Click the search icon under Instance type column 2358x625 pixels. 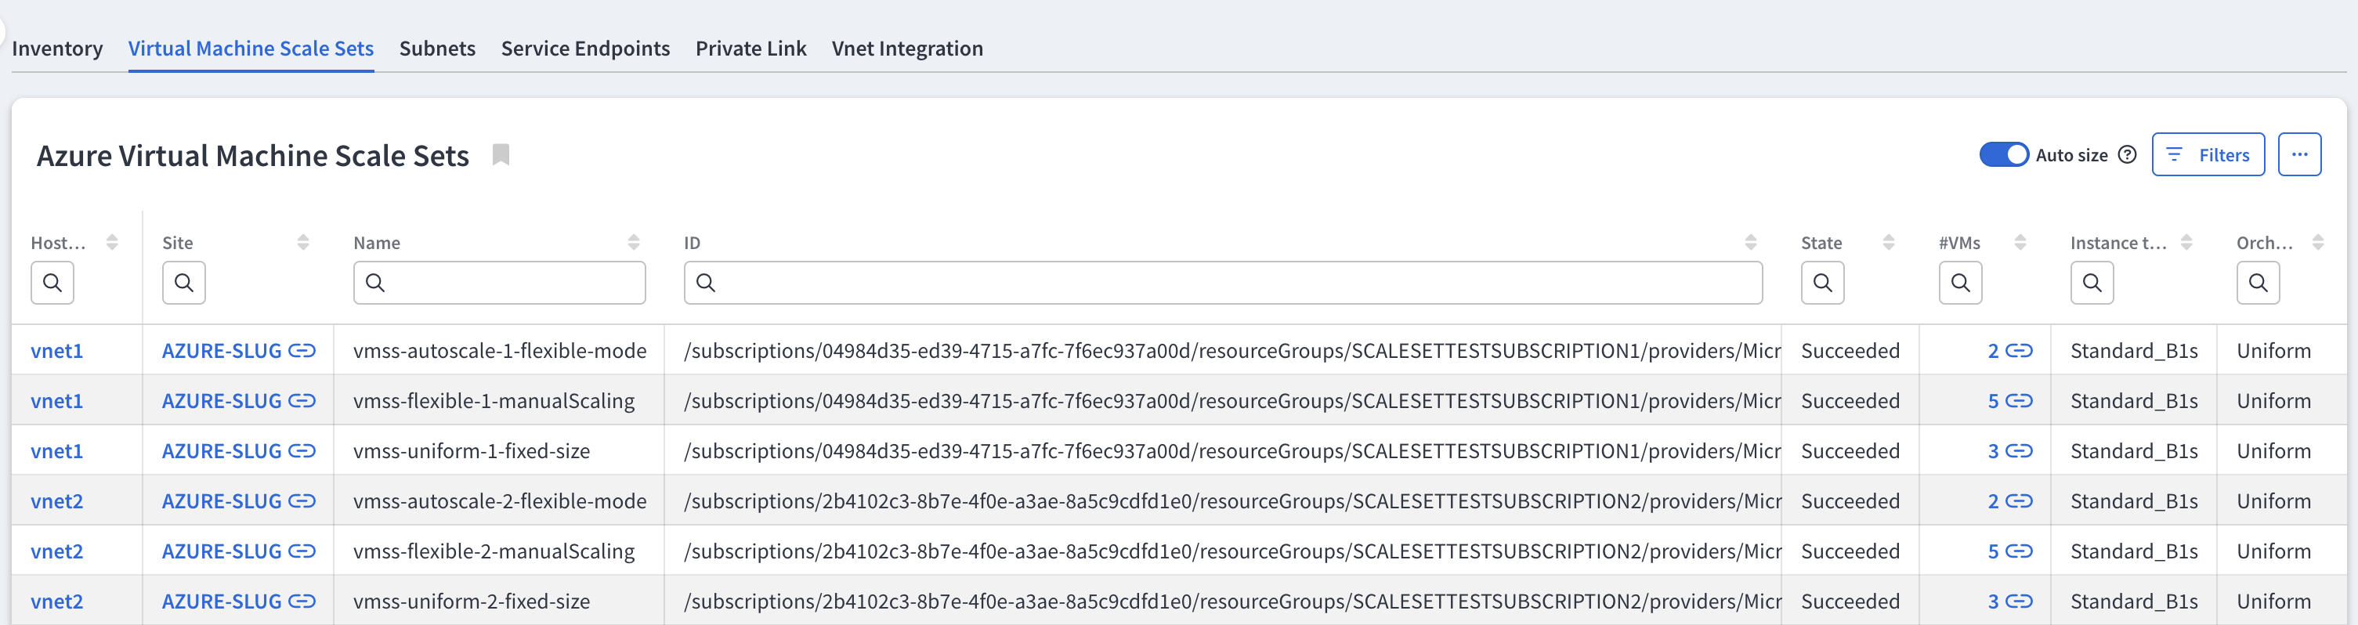tap(2092, 283)
